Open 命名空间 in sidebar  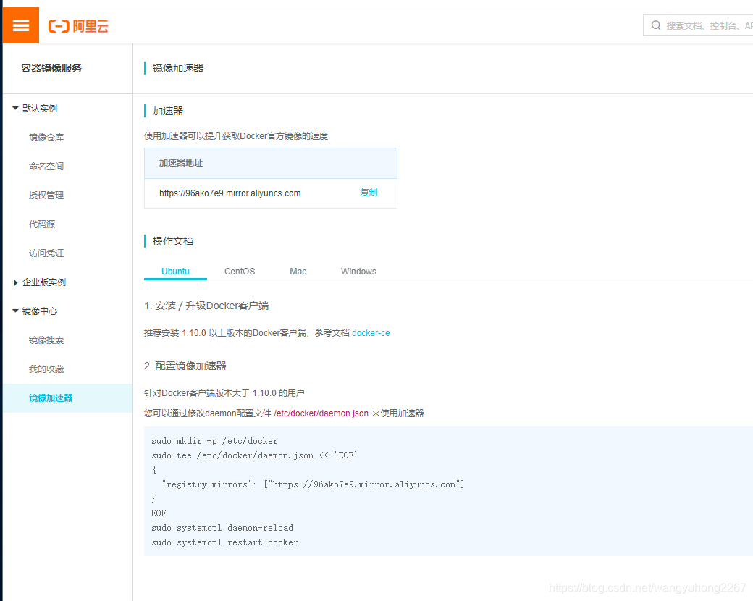click(46, 167)
